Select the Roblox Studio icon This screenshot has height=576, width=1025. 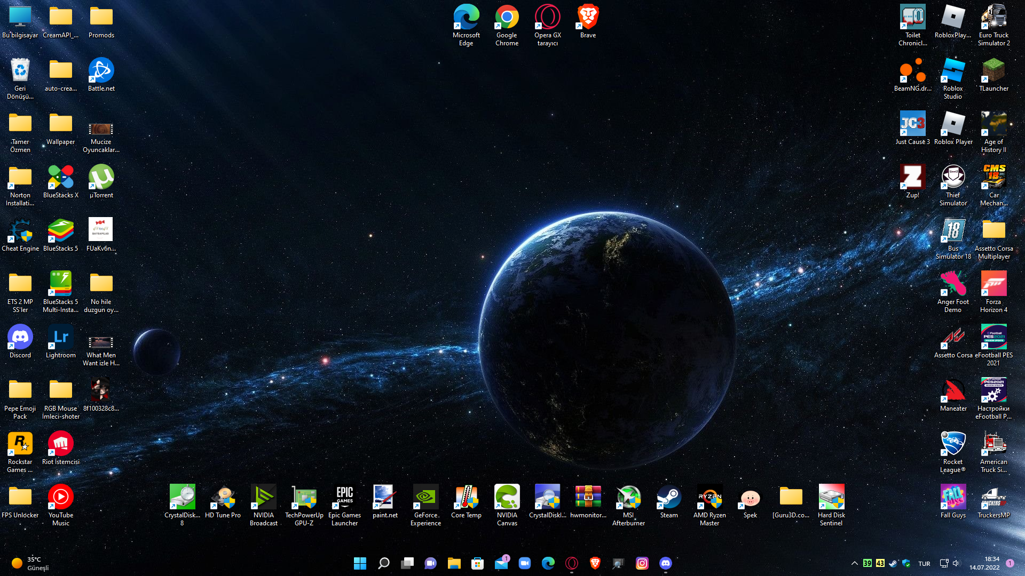[x=953, y=78]
